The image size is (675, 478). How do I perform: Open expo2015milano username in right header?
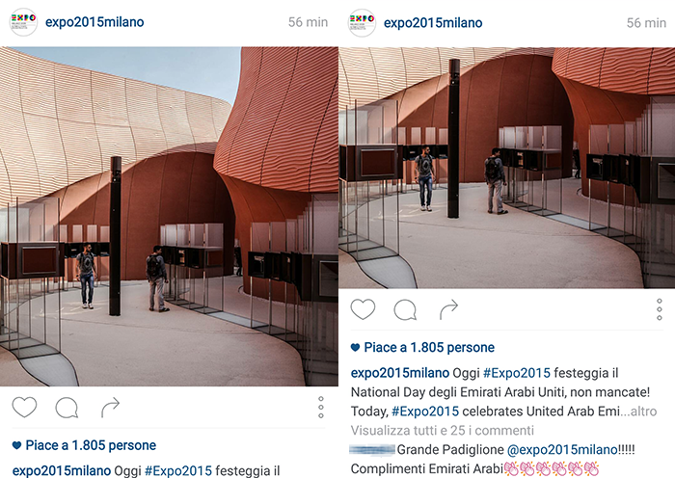click(x=433, y=23)
